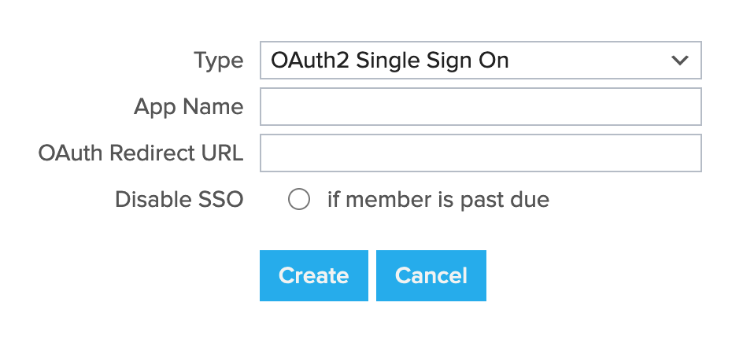Image resolution: width=743 pixels, height=354 pixels.
Task: Toggle the 'if member is past due' option
Action: click(x=299, y=200)
